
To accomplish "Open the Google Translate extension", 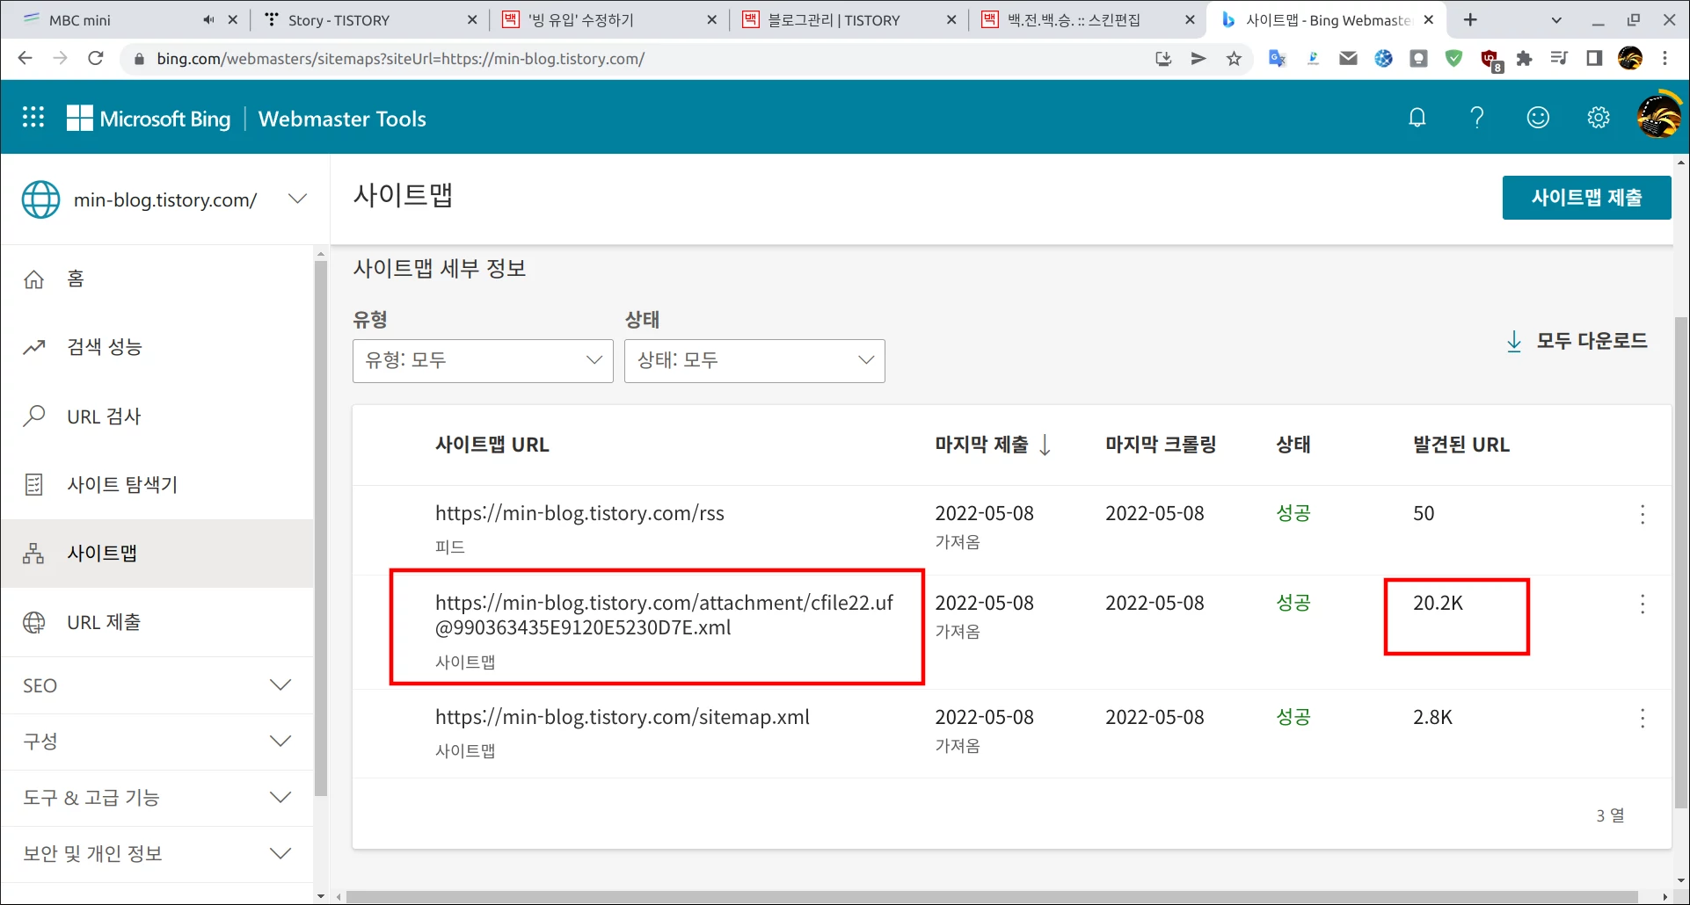I will click(x=1278, y=58).
